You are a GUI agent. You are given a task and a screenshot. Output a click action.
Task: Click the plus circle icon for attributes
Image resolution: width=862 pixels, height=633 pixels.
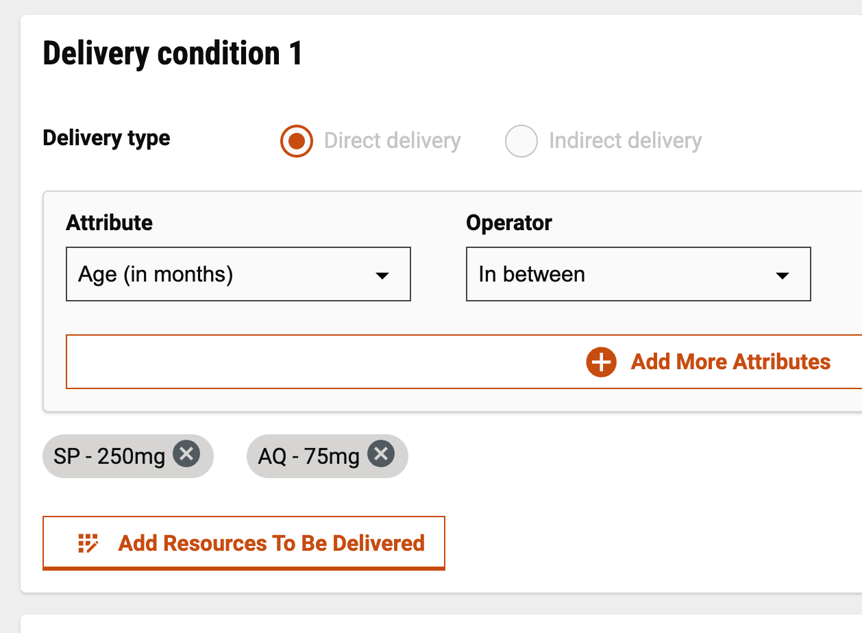click(601, 362)
